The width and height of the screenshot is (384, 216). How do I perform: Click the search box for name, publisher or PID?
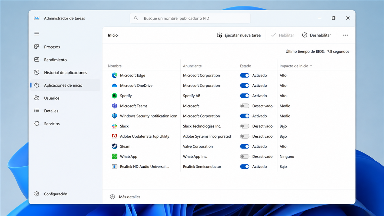pos(190,18)
